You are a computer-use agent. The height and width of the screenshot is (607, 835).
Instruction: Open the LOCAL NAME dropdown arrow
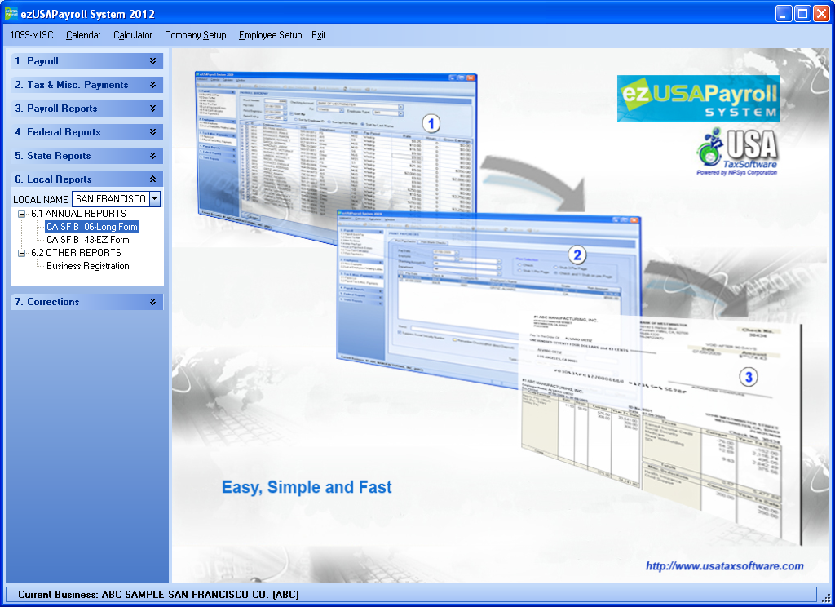(155, 199)
